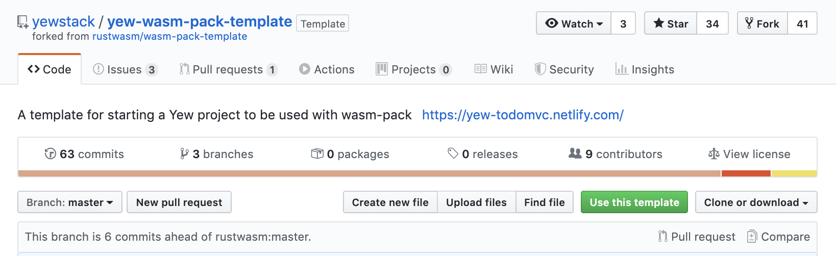
Task: Open the Issues tab
Action: click(125, 69)
